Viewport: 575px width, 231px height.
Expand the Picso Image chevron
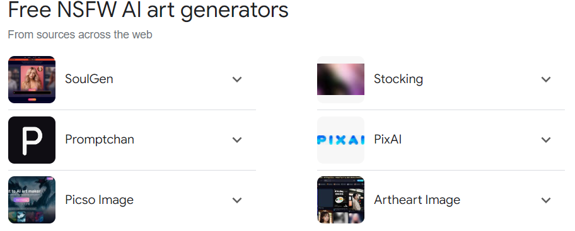pos(237,200)
